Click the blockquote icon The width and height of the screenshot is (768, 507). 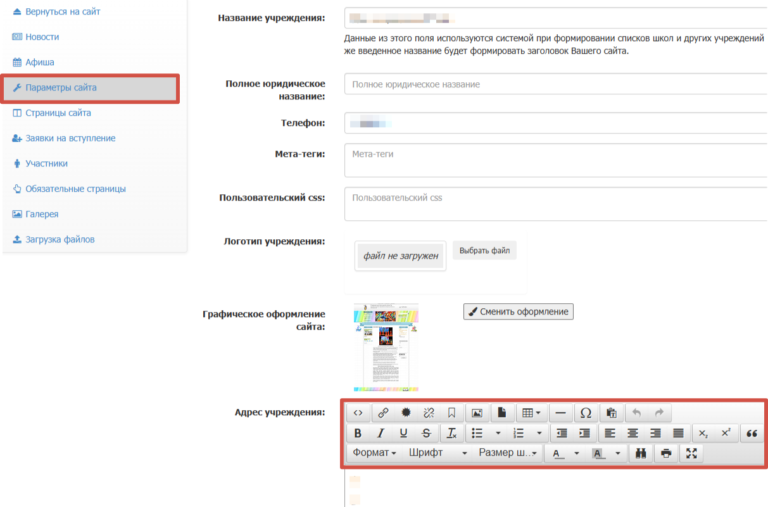click(x=752, y=434)
